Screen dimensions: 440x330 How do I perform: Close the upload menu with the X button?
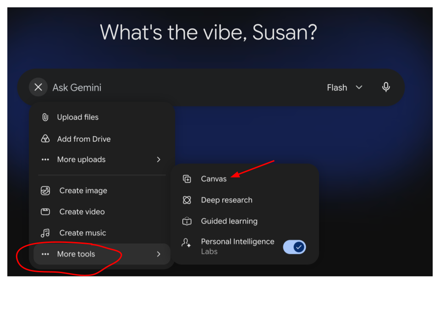(x=38, y=87)
